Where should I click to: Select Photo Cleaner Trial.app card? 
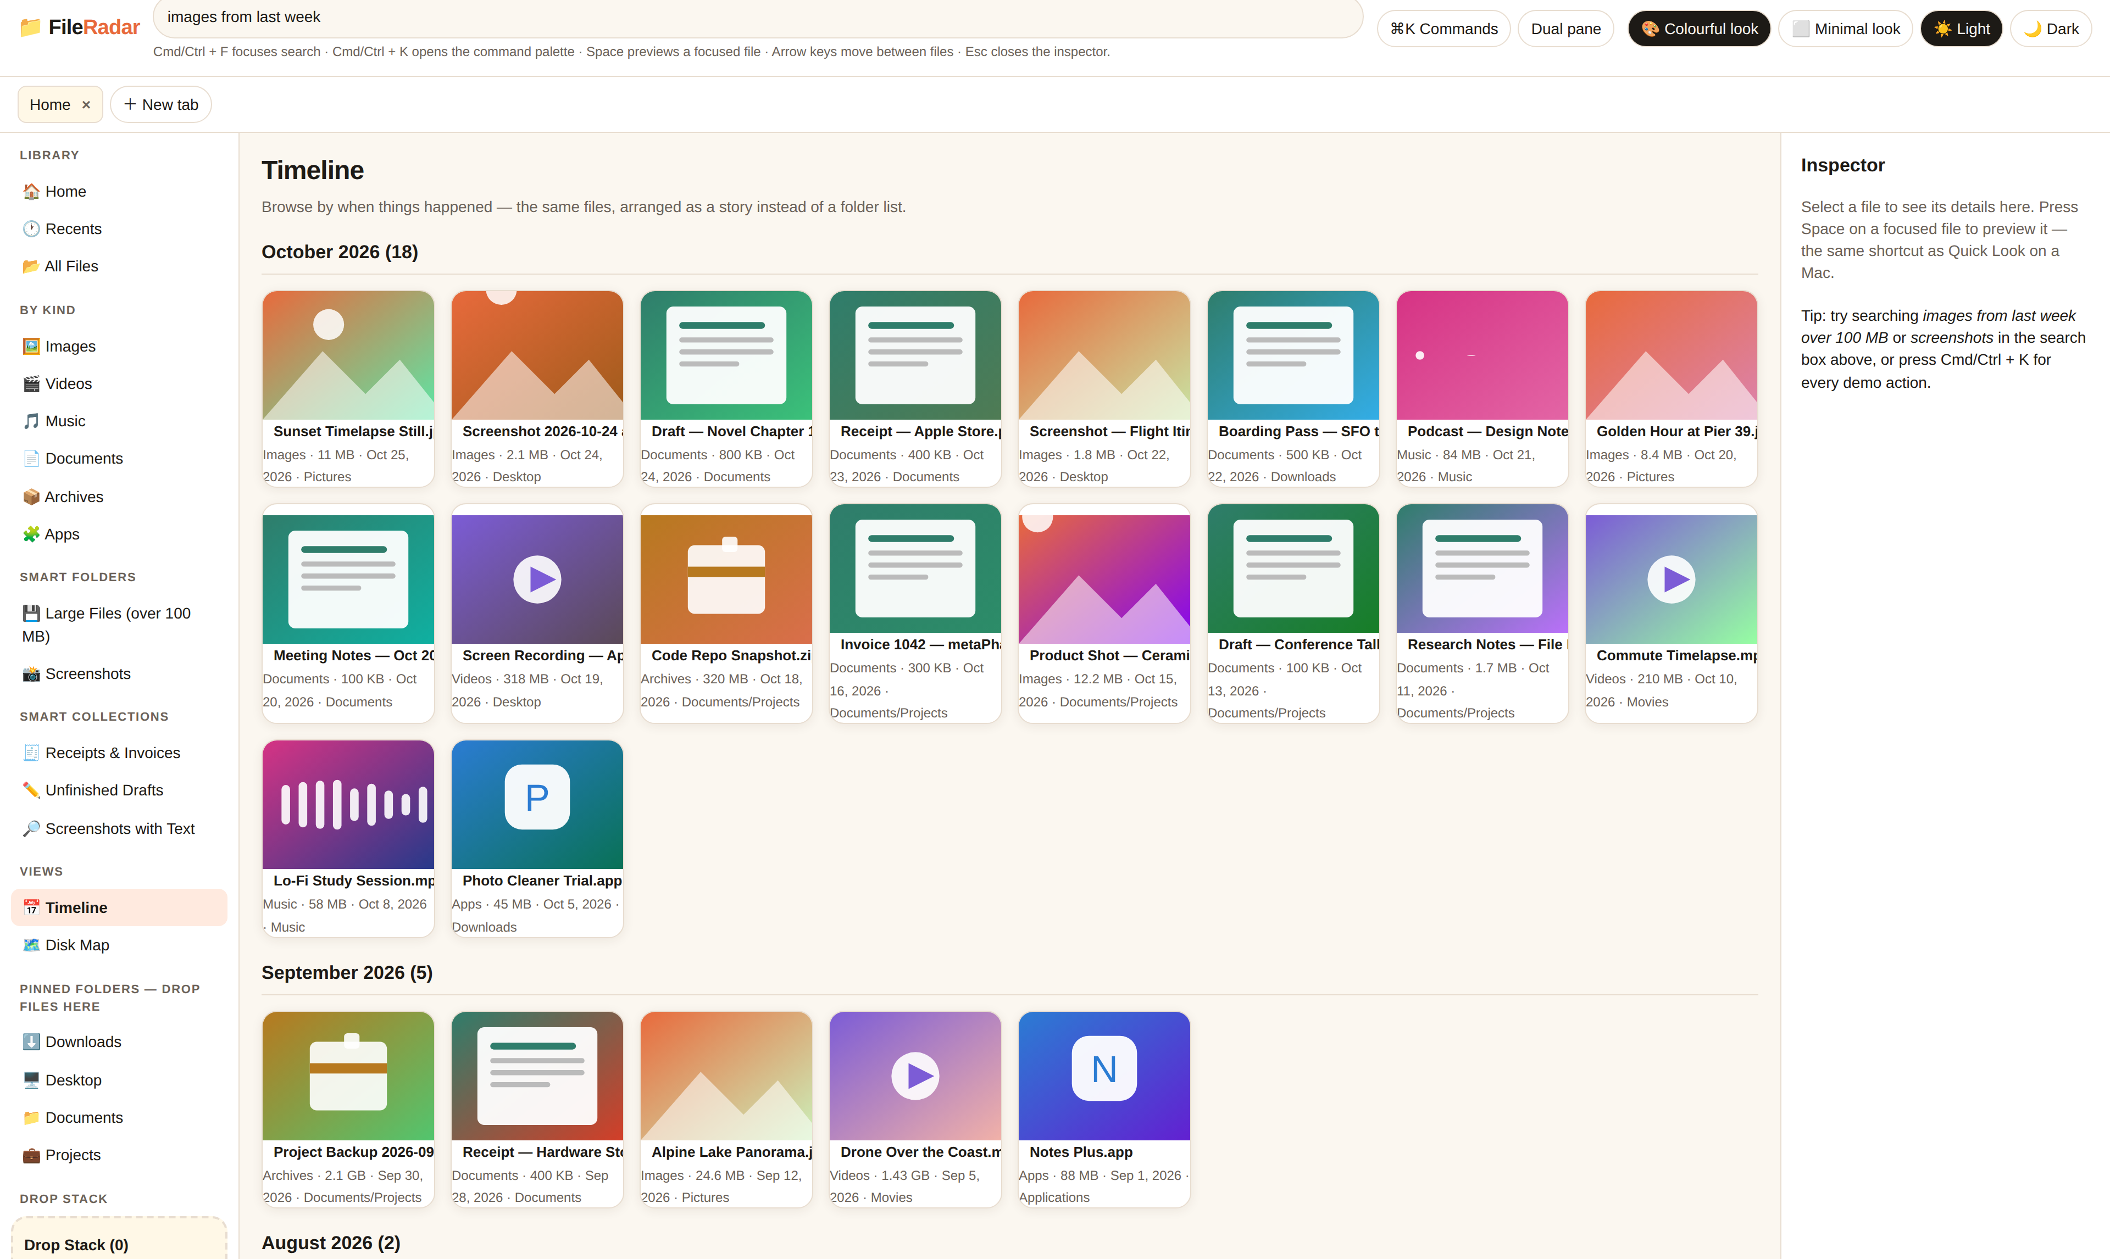pos(537,838)
